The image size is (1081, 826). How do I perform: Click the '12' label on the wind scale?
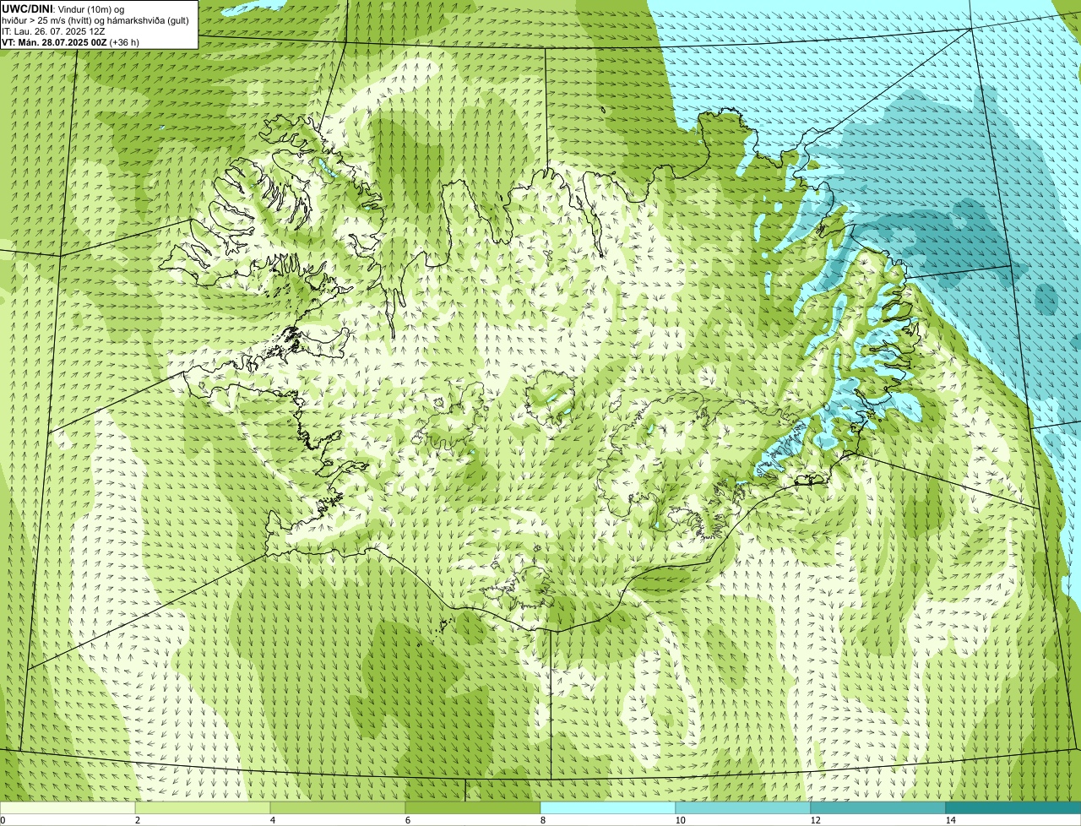pos(815,820)
